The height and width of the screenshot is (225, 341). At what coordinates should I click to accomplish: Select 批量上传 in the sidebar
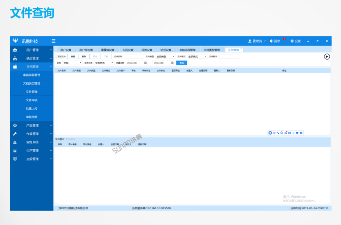[31, 108]
